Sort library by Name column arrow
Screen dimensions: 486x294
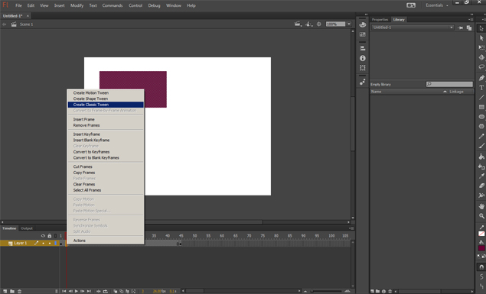click(x=445, y=92)
